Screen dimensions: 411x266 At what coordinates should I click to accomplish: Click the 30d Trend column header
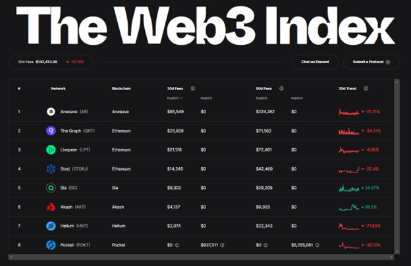[347, 89]
